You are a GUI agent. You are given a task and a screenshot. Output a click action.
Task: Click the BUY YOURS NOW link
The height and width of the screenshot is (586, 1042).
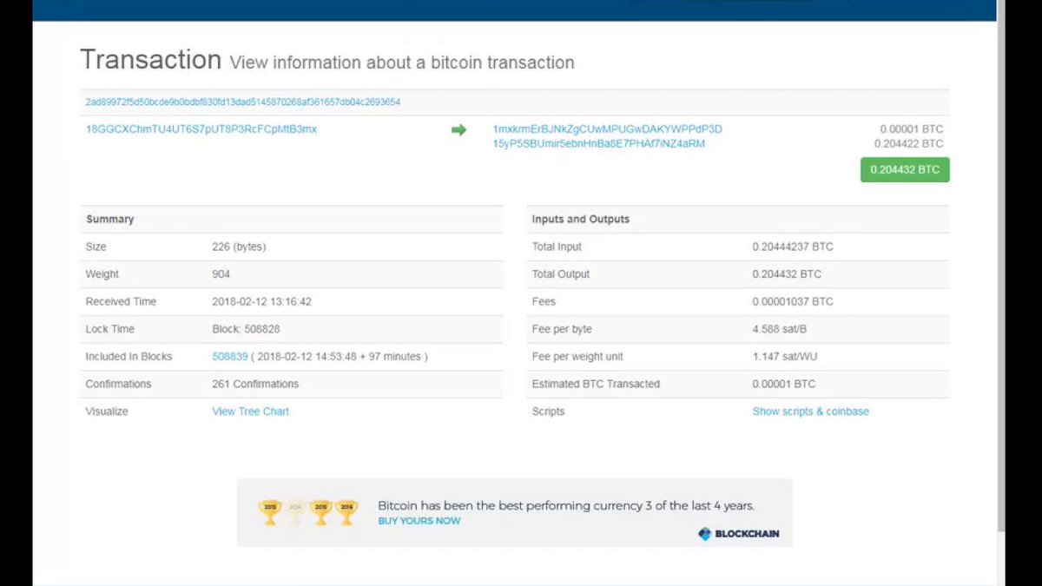419,520
